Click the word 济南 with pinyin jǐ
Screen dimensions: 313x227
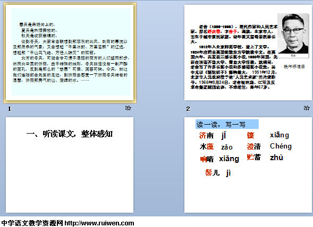pyautogui.click(x=206, y=135)
